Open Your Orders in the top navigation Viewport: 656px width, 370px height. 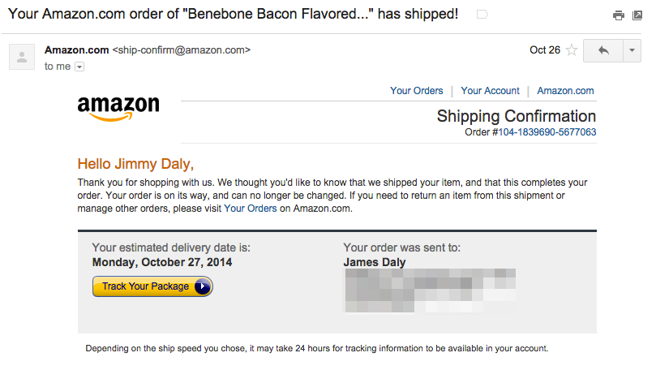tap(417, 91)
